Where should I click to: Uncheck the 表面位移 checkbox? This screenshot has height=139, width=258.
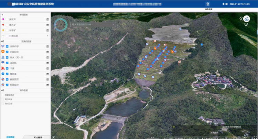pyautogui.click(x=7, y=47)
